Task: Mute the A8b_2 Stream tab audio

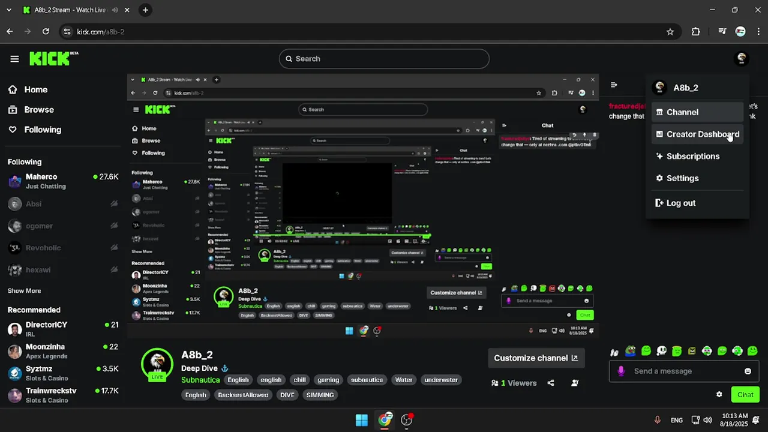Action: click(x=115, y=10)
